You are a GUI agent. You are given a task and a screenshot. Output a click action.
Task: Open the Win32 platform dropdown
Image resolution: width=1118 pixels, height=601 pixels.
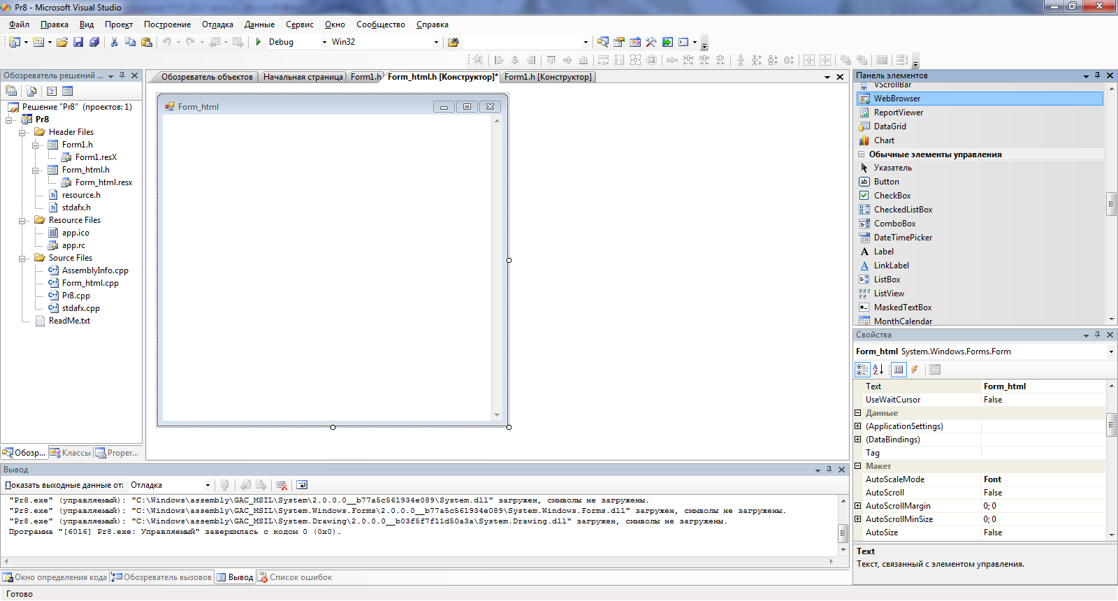[x=436, y=42]
